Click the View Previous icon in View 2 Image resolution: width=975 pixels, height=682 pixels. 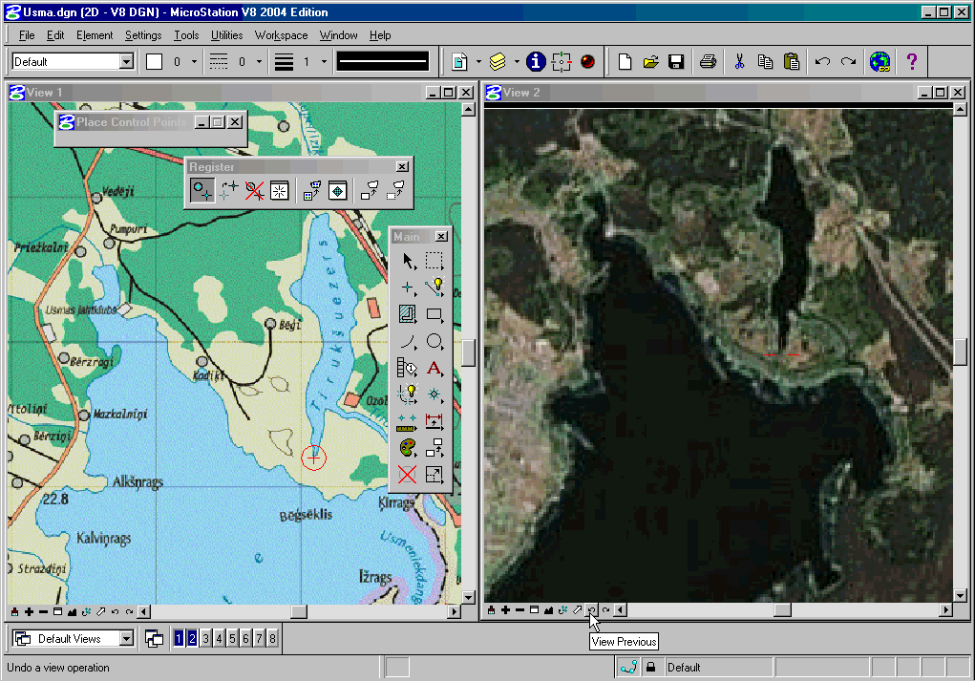(591, 610)
